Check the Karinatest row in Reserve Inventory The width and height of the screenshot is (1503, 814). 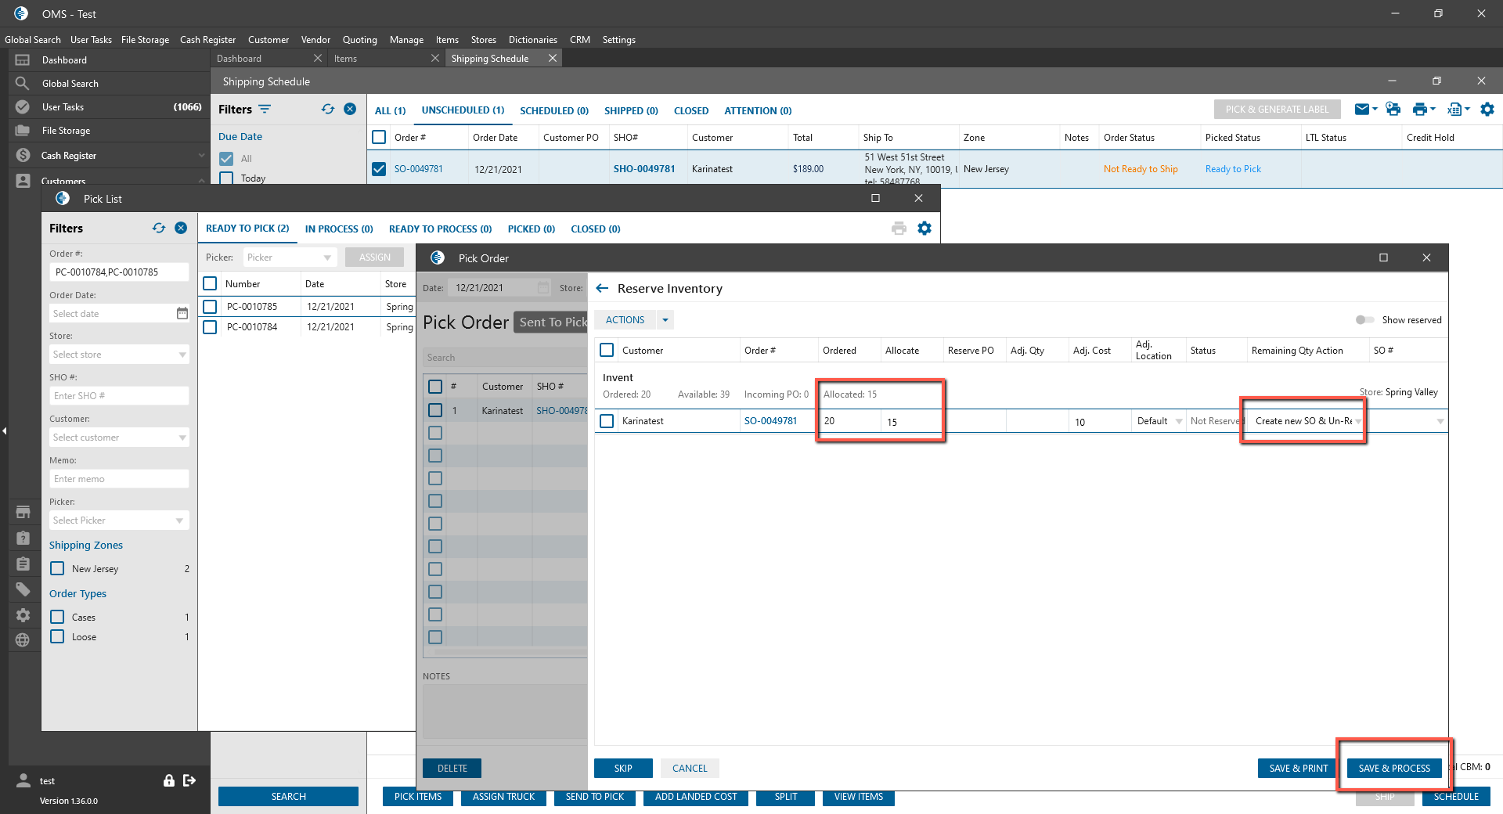pos(607,421)
